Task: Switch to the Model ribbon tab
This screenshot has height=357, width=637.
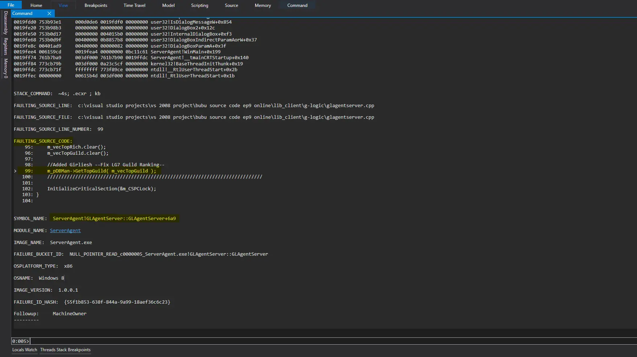Action: pos(168,5)
